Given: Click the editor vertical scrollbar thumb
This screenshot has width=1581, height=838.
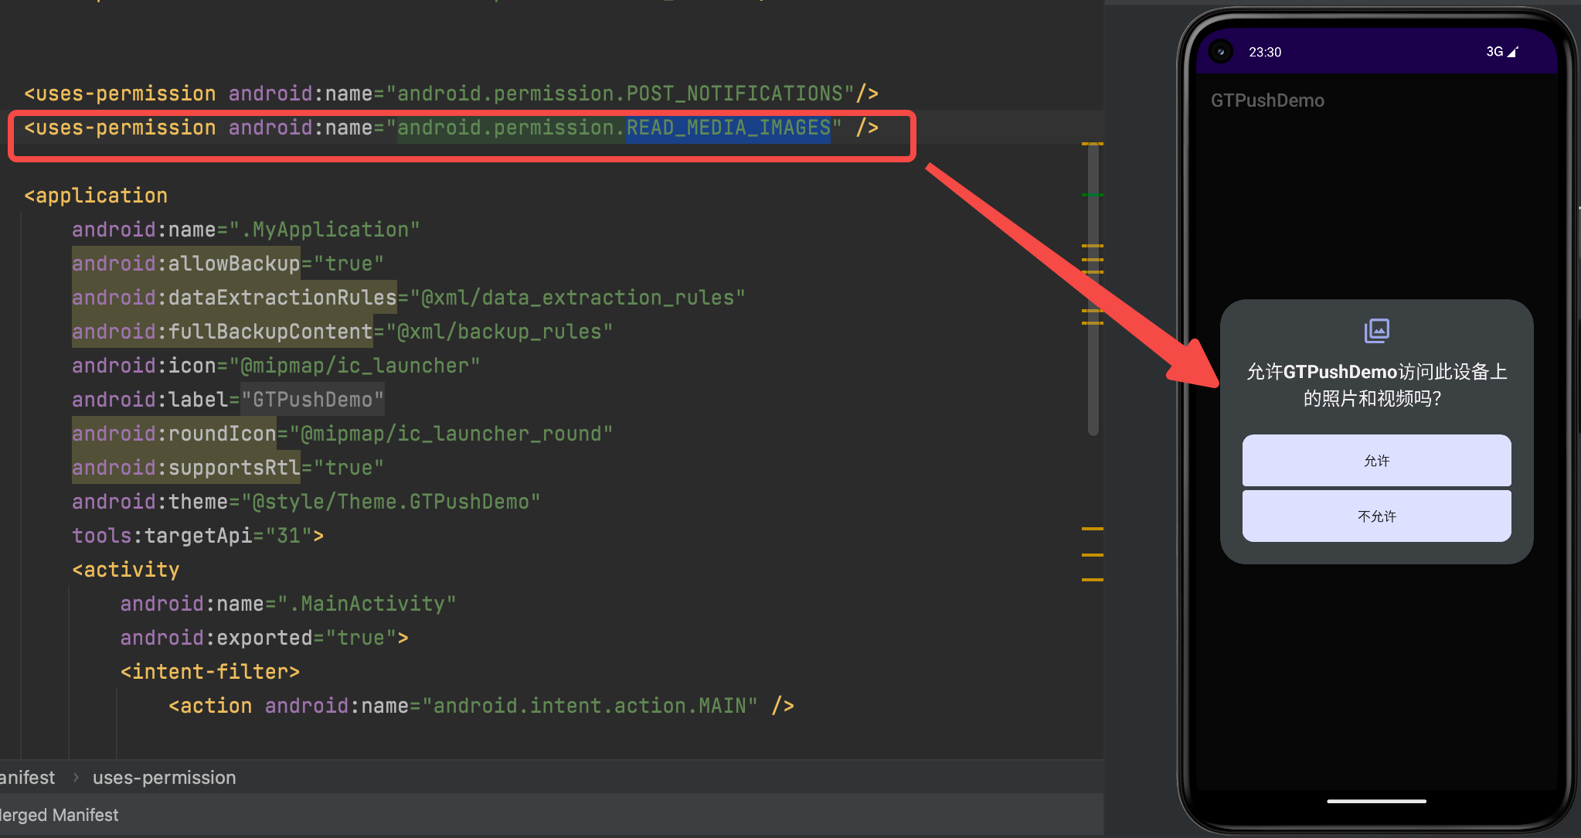Looking at the screenshot, I should (1093, 290).
